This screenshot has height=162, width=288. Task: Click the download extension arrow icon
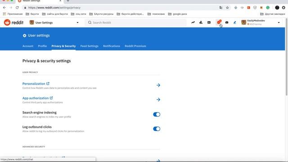pyautogui.click(x=236, y=8)
